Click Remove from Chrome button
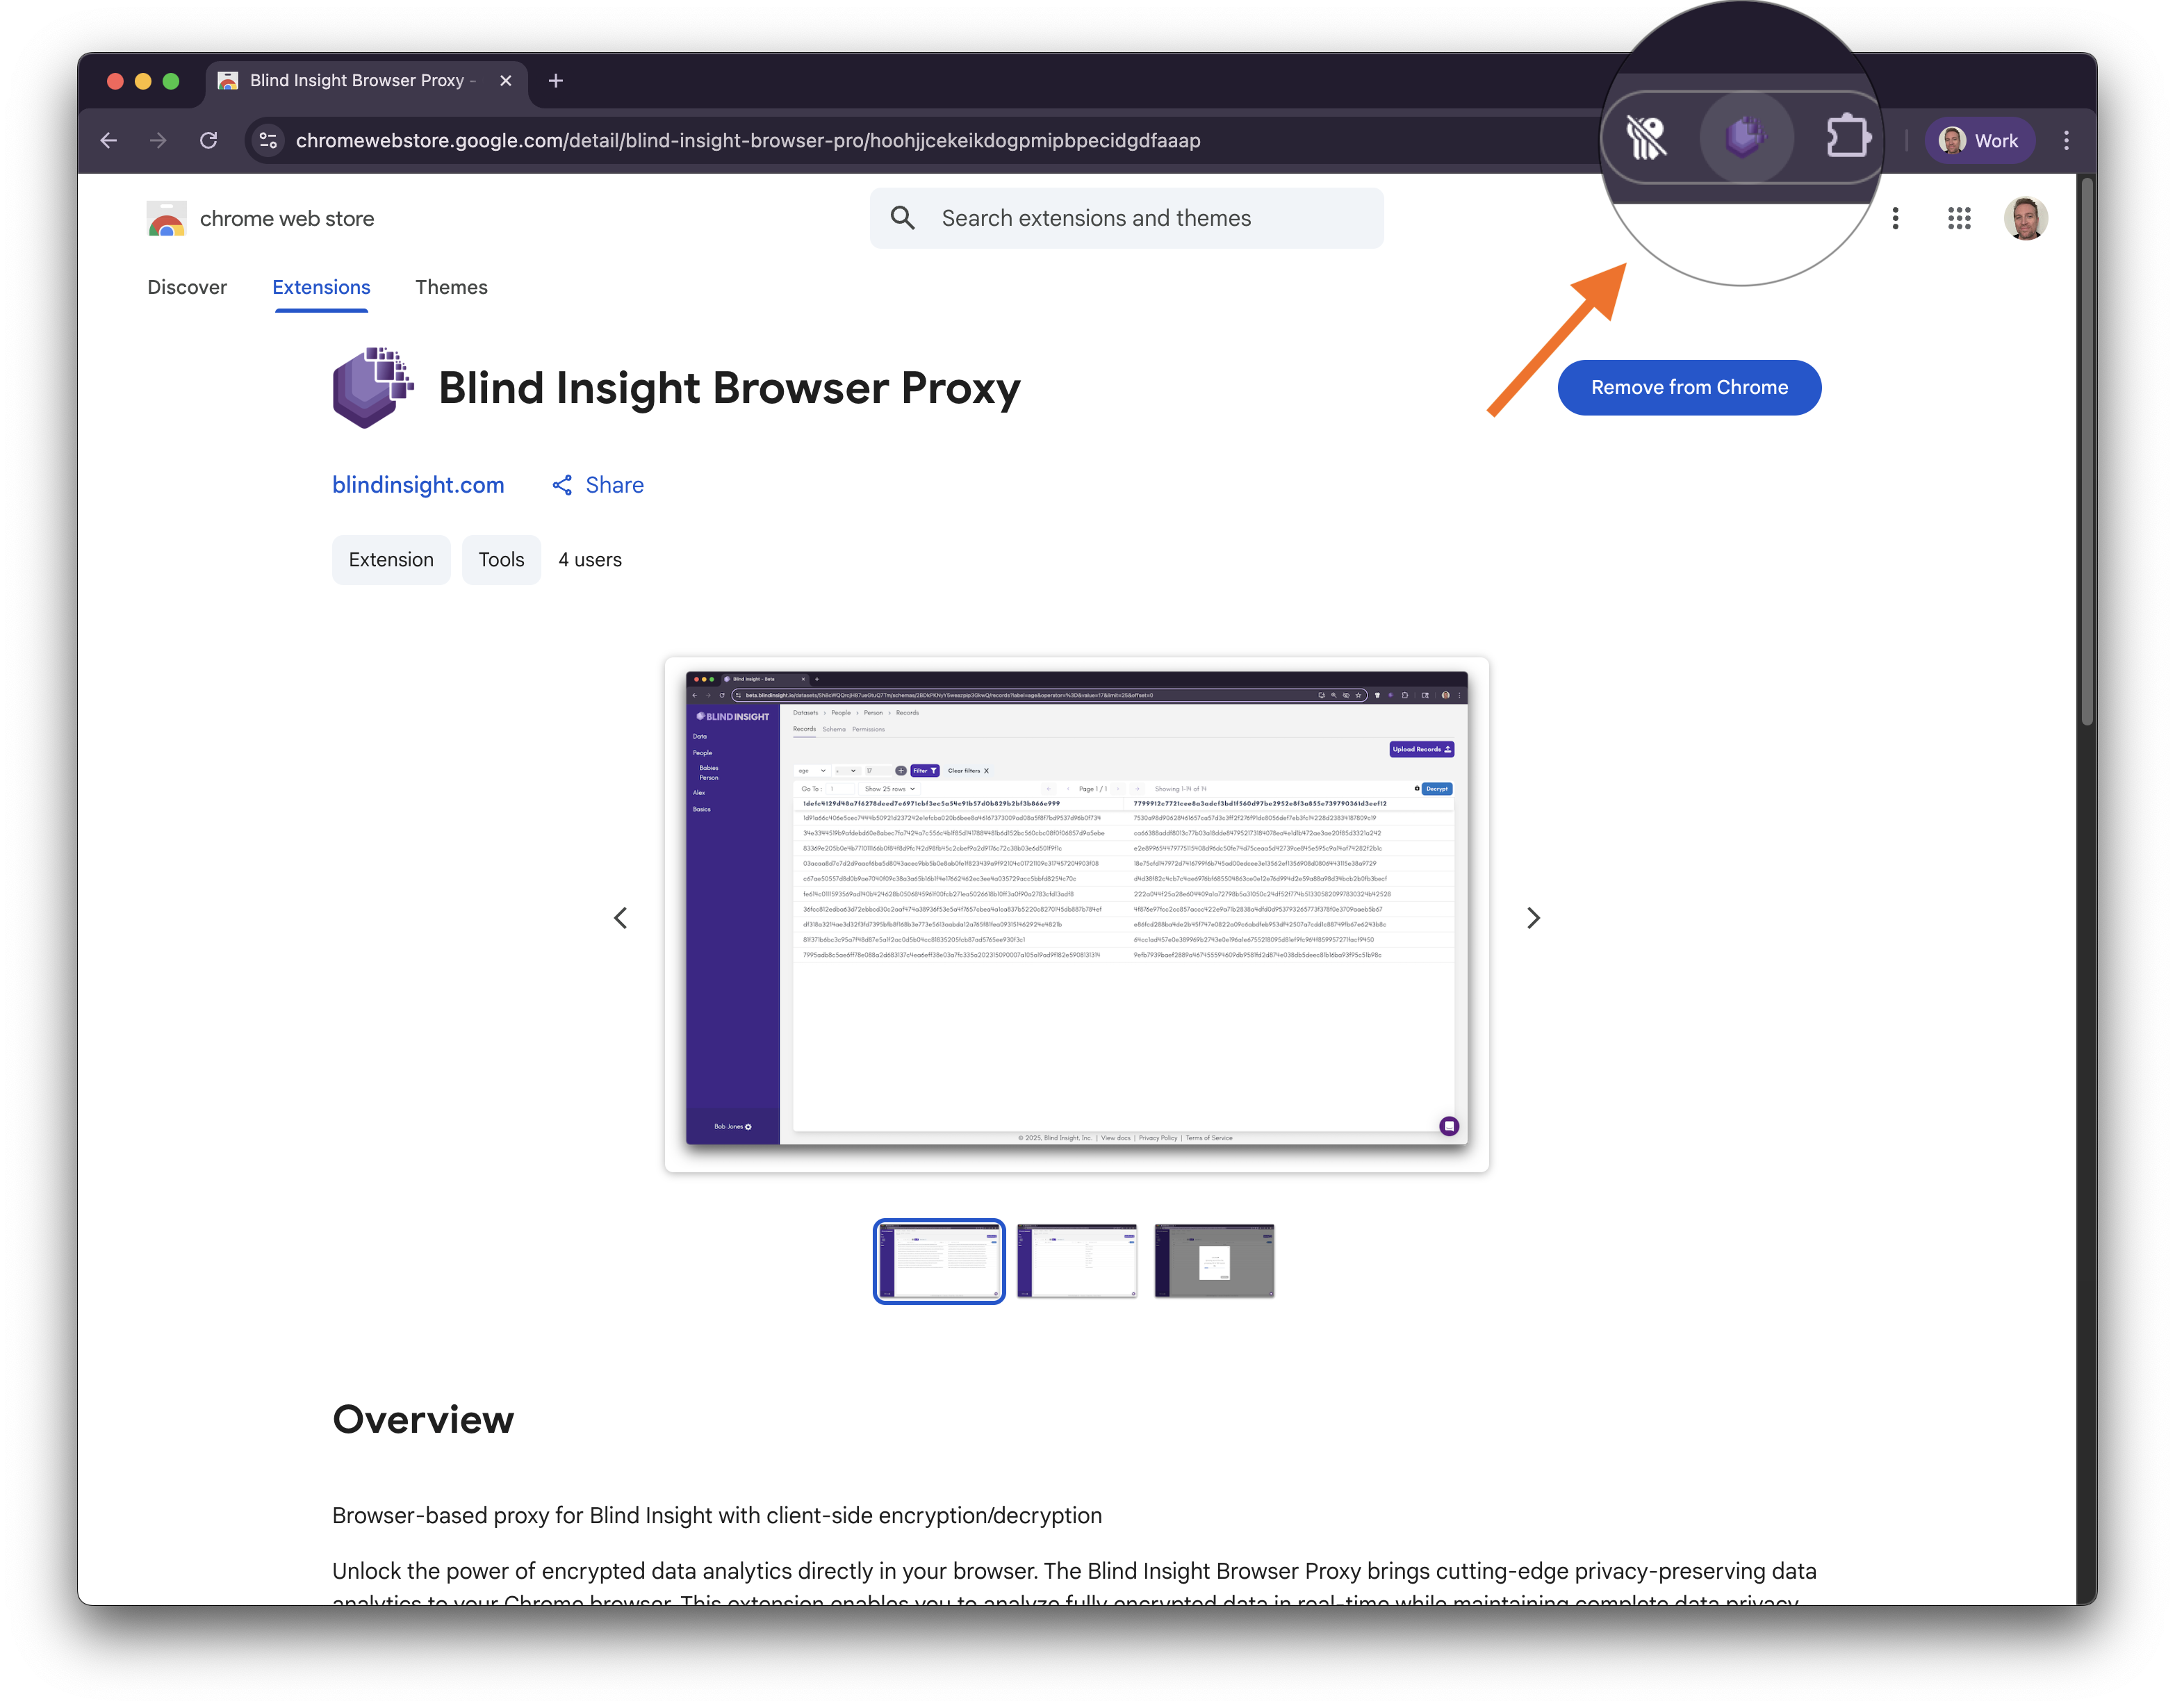The height and width of the screenshot is (1708, 2175). 1689,388
